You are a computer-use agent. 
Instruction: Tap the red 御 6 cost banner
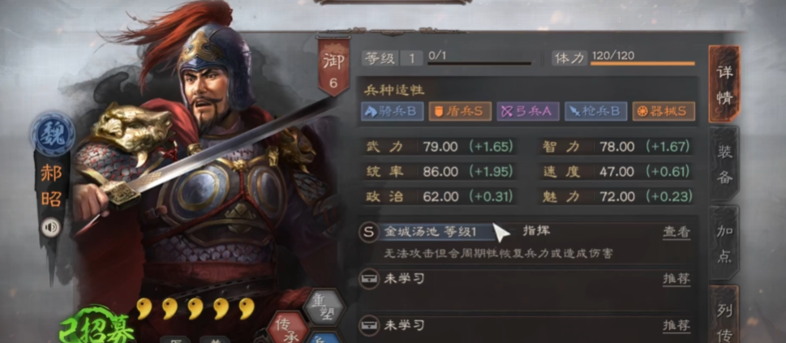[x=333, y=66]
